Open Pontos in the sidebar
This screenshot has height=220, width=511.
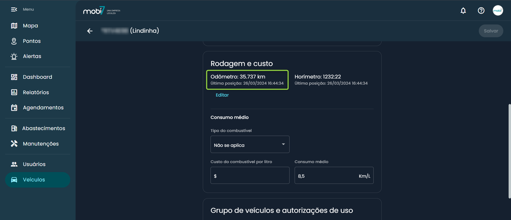[32, 41]
